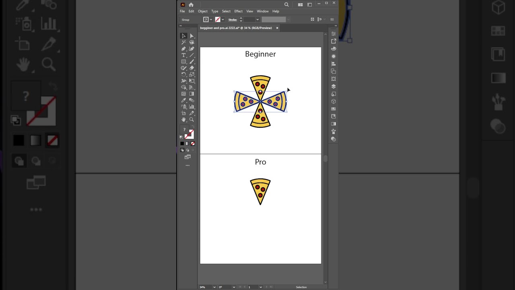This screenshot has height=290, width=515.
Task: Pick the Gradient tool in toolbox
Action: (x=192, y=94)
